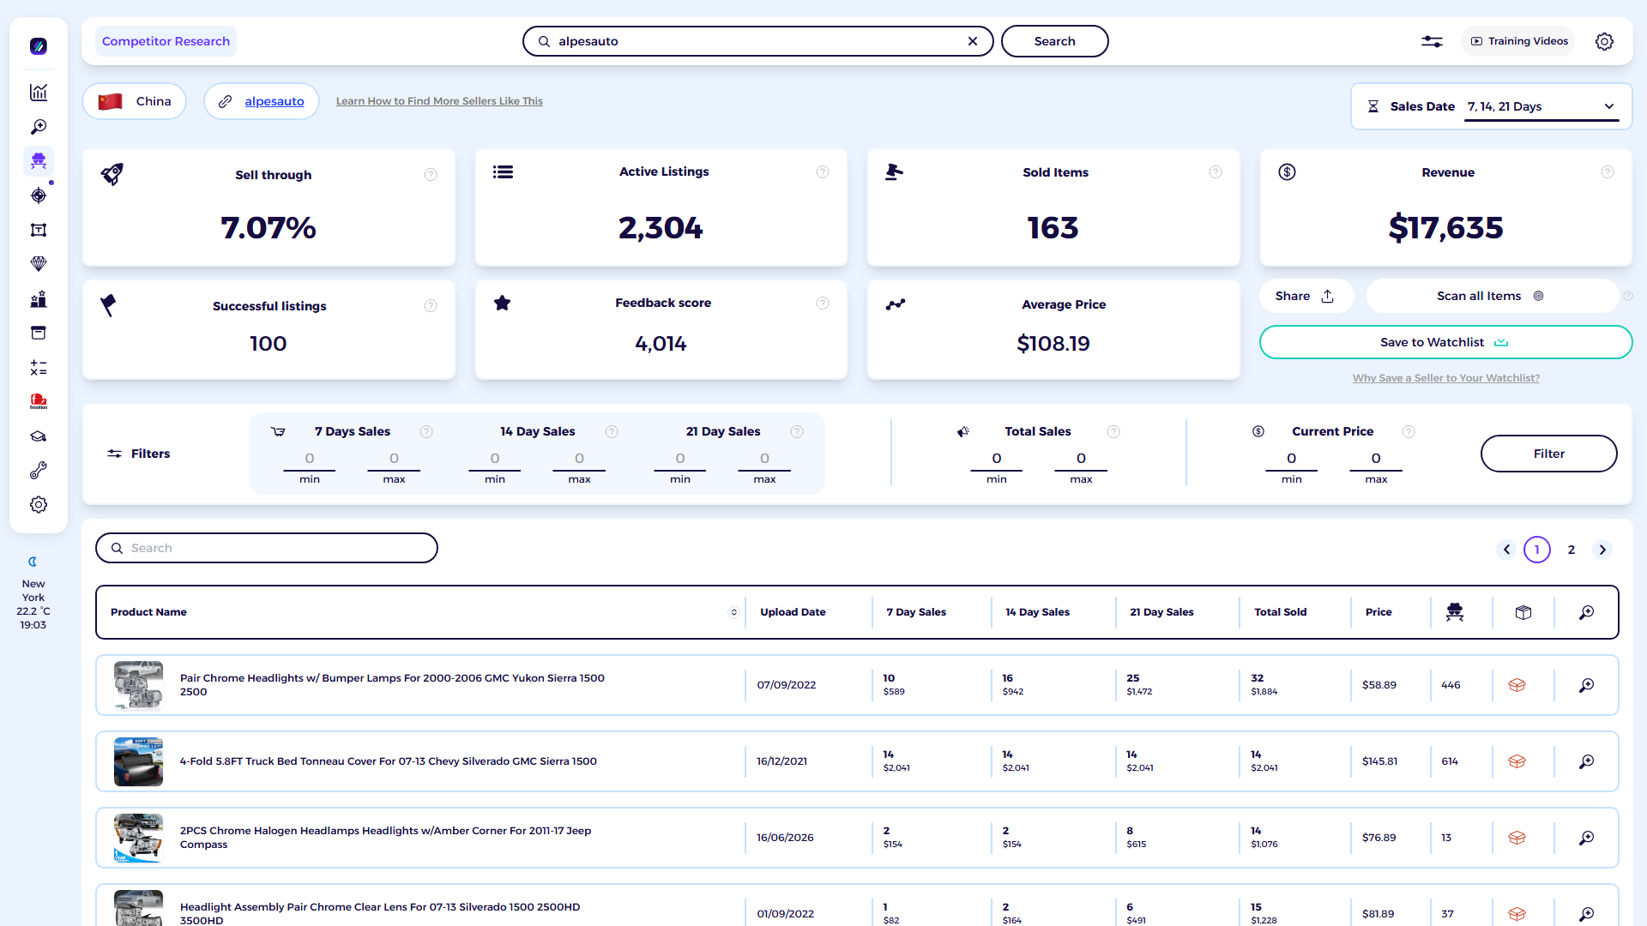Go to page 2 of results
The height and width of the screenshot is (926, 1647).
pyautogui.click(x=1572, y=550)
